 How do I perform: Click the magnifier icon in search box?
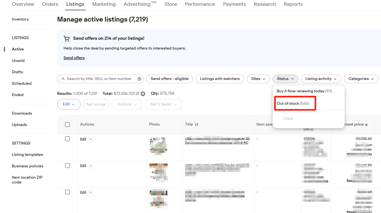63,79
